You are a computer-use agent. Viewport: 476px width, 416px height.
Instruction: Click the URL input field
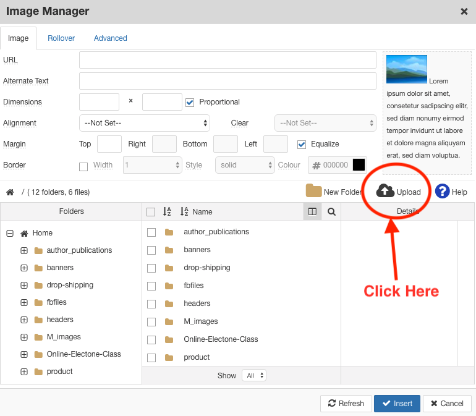tap(227, 60)
